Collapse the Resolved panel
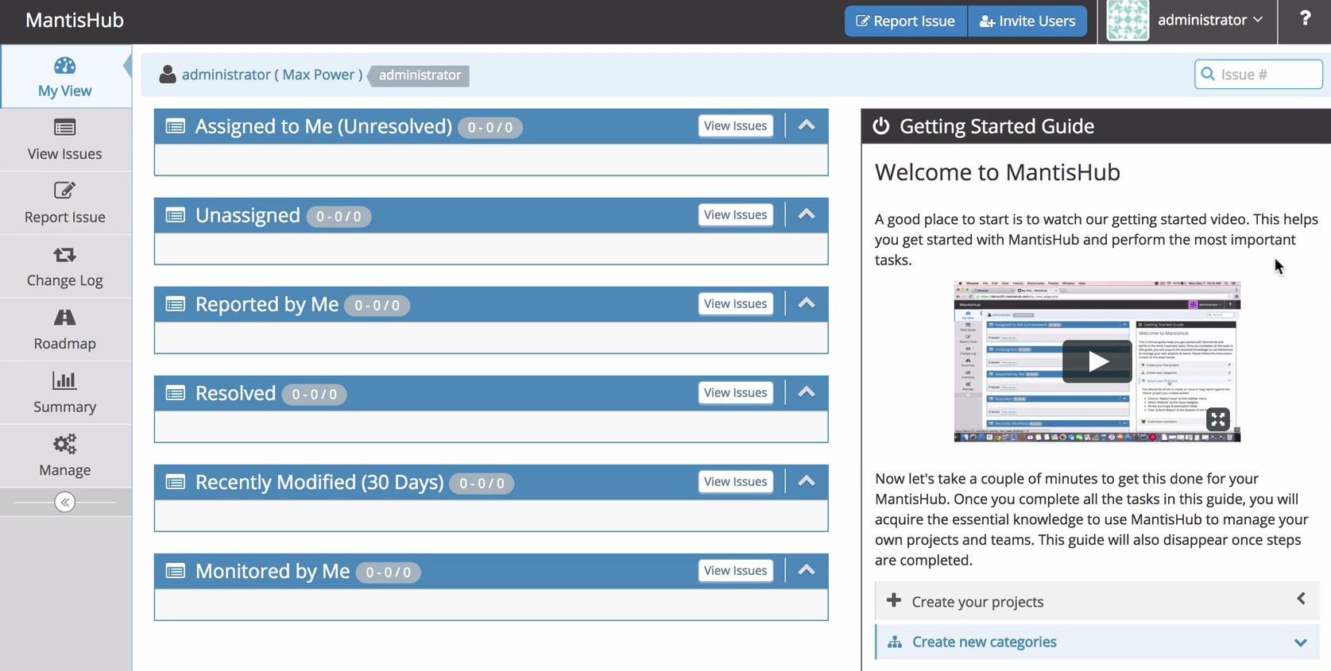Screen dimensions: 1331x671 (807, 392)
